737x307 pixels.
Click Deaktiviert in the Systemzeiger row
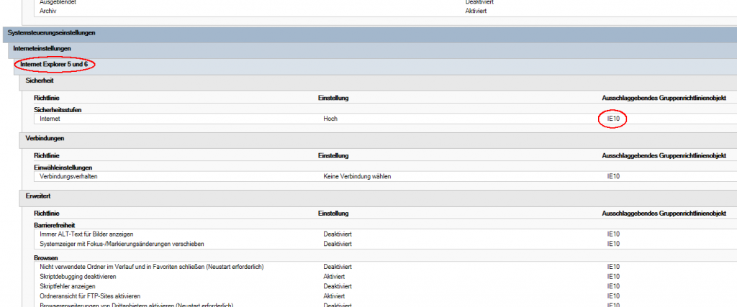tap(338, 244)
